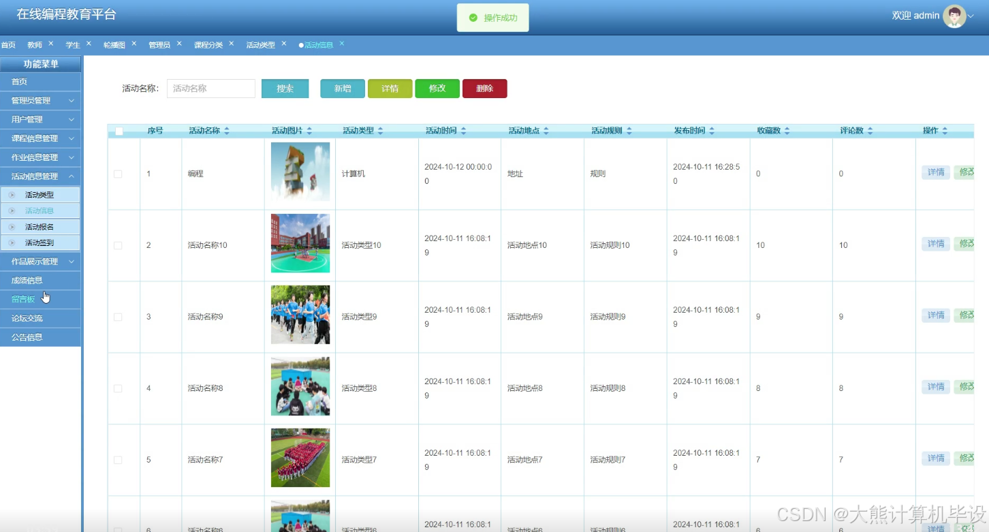
Task: Open 留言板 in the sidebar
Action: pos(40,299)
